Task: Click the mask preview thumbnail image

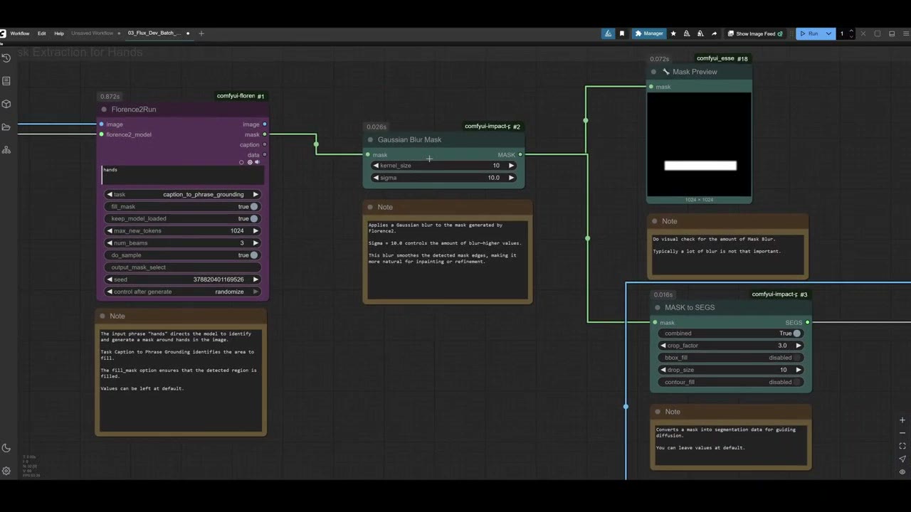Action: (699, 145)
